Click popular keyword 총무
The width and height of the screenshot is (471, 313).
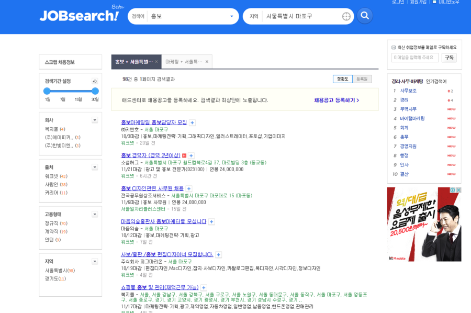pos(404,137)
